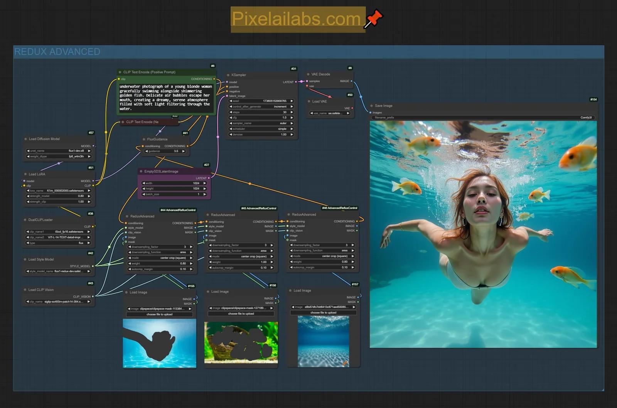Increase strength_model with the right arrow in Load LoRA
The width and height of the screenshot is (617, 408).
(89, 196)
